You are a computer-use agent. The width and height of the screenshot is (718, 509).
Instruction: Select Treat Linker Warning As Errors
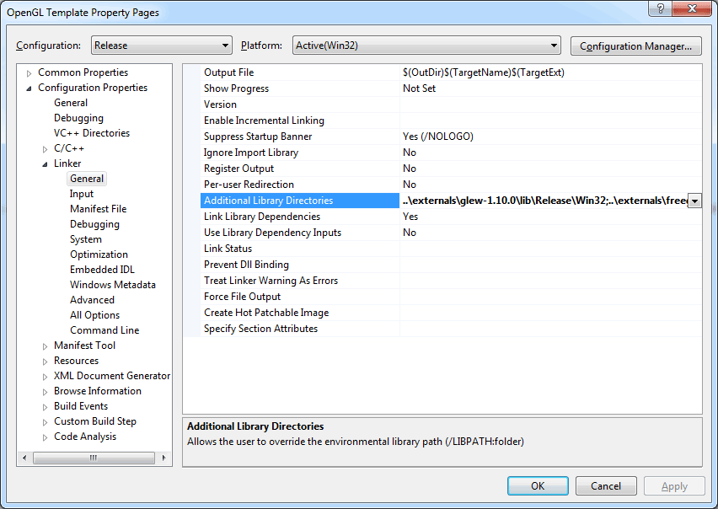click(299, 281)
